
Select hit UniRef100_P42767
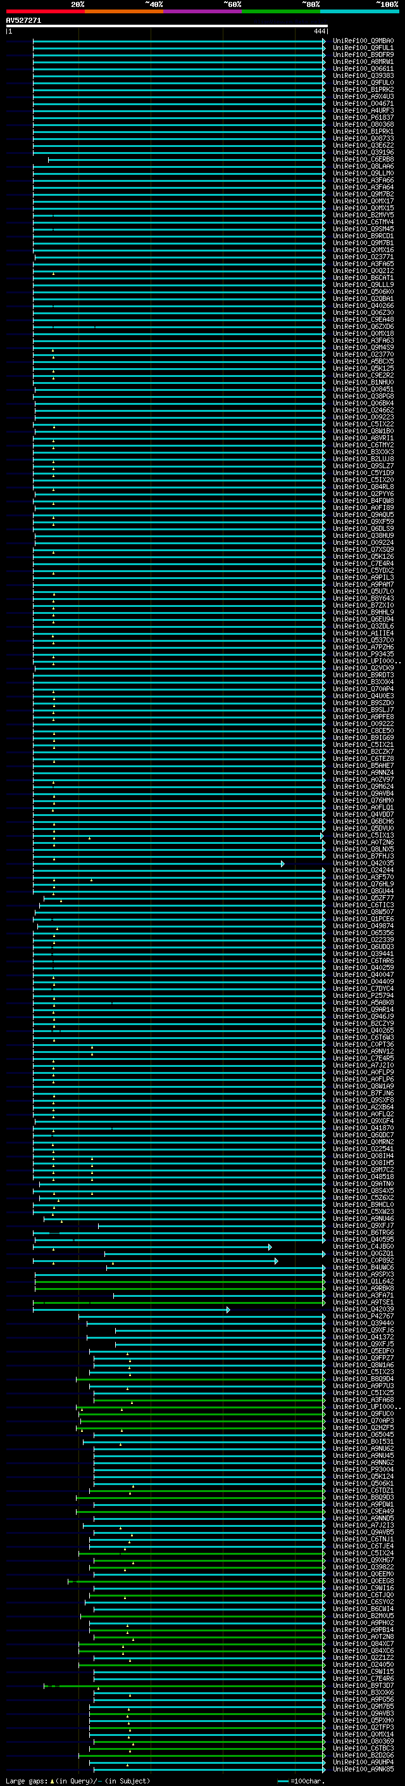pyautogui.click(x=363, y=1316)
